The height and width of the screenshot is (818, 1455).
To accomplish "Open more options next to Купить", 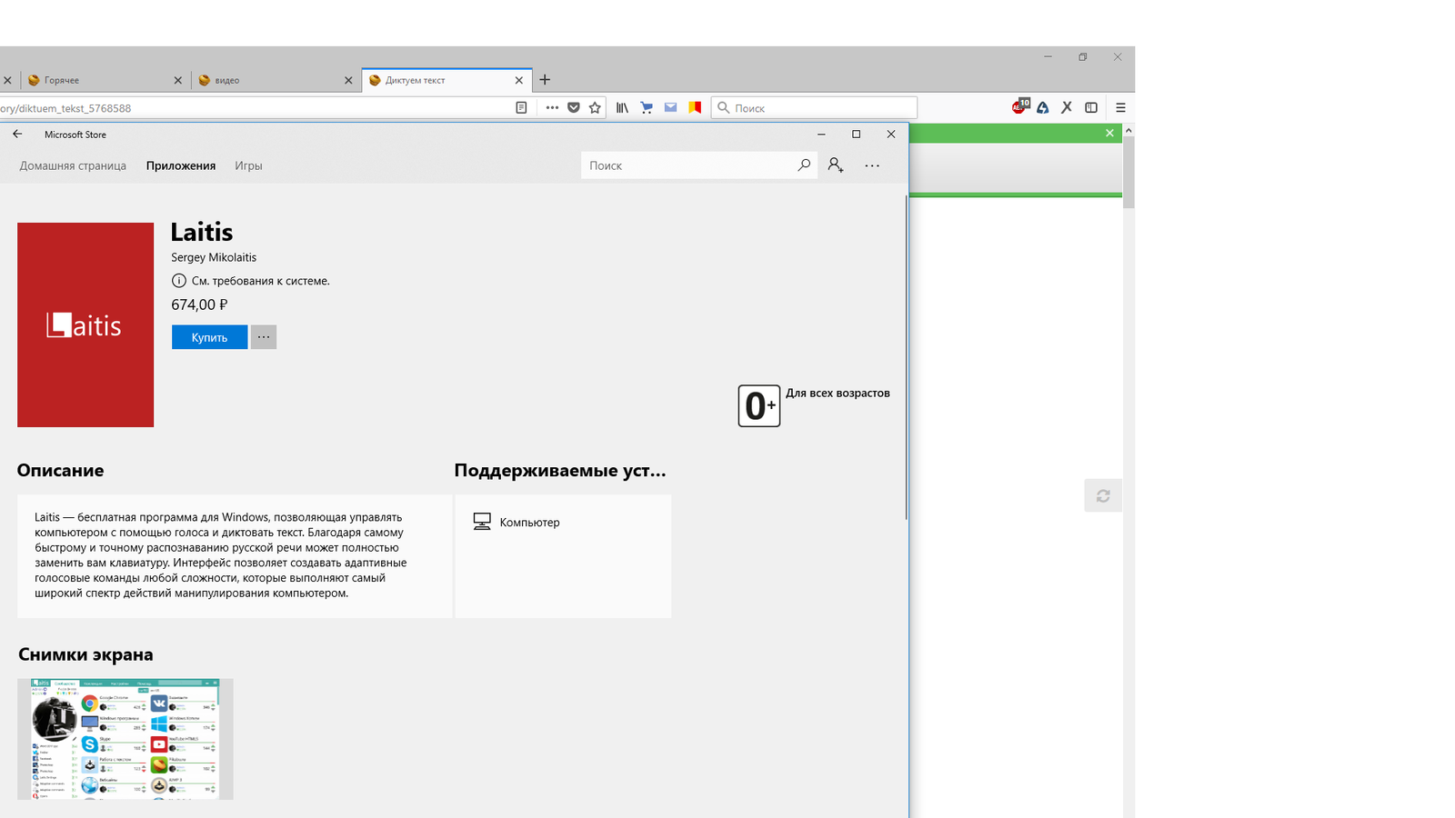I will click(264, 337).
